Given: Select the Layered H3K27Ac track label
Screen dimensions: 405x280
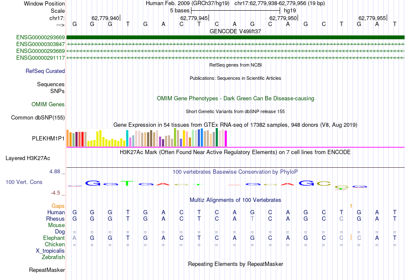Looking at the screenshot, I should (x=28, y=158).
